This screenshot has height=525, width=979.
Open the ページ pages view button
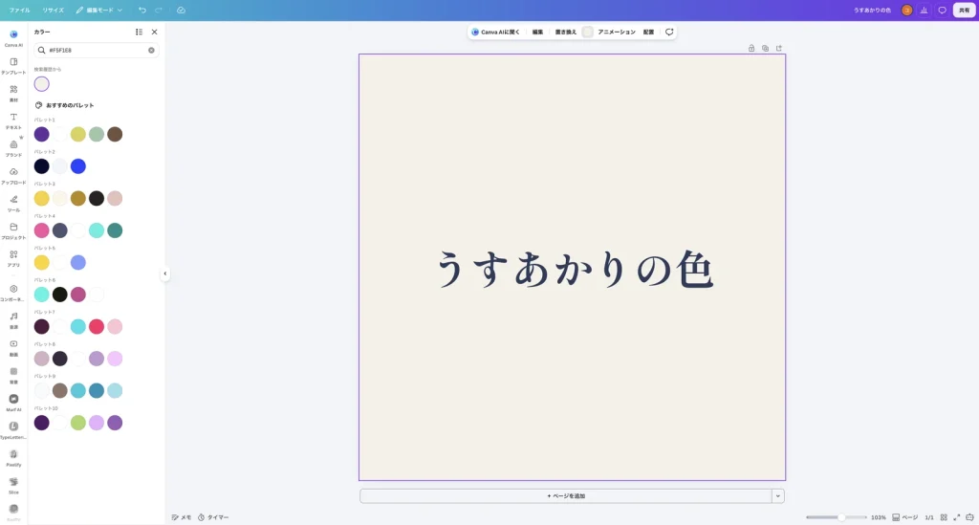point(905,517)
